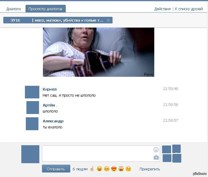This screenshot has height=177, width=208.
Task: Click the camera icon to attach photo
Action: point(156,157)
